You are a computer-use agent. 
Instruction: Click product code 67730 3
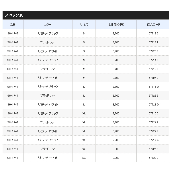tap(154, 158)
